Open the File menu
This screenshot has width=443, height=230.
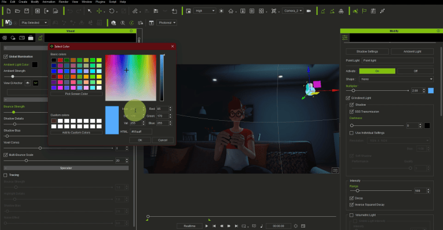[x=4, y=2]
